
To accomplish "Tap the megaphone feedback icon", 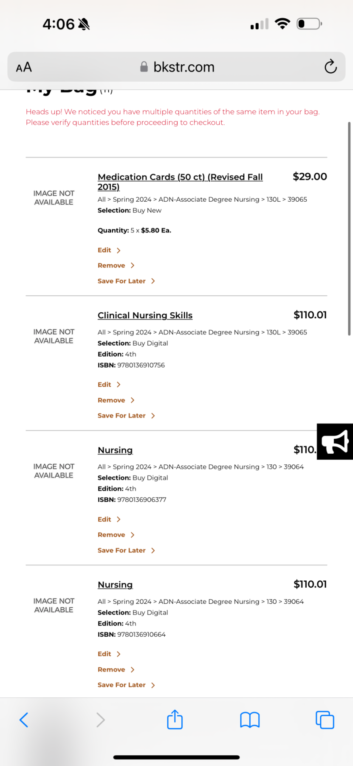I will tap(335, 442).
